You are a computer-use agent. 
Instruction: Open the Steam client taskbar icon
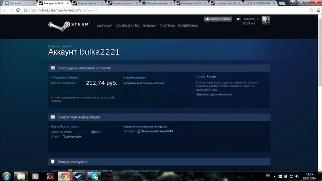[78, 176]
